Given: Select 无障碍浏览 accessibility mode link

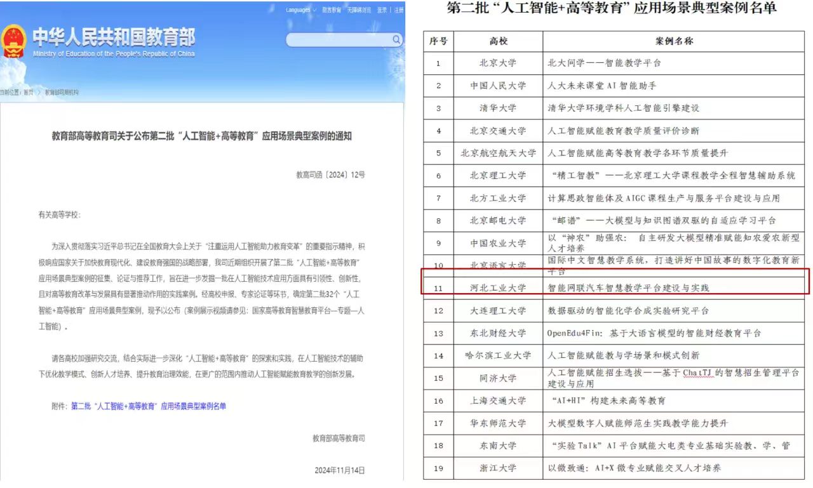Looking at the screenshot, I should click(x=359, y=10).
